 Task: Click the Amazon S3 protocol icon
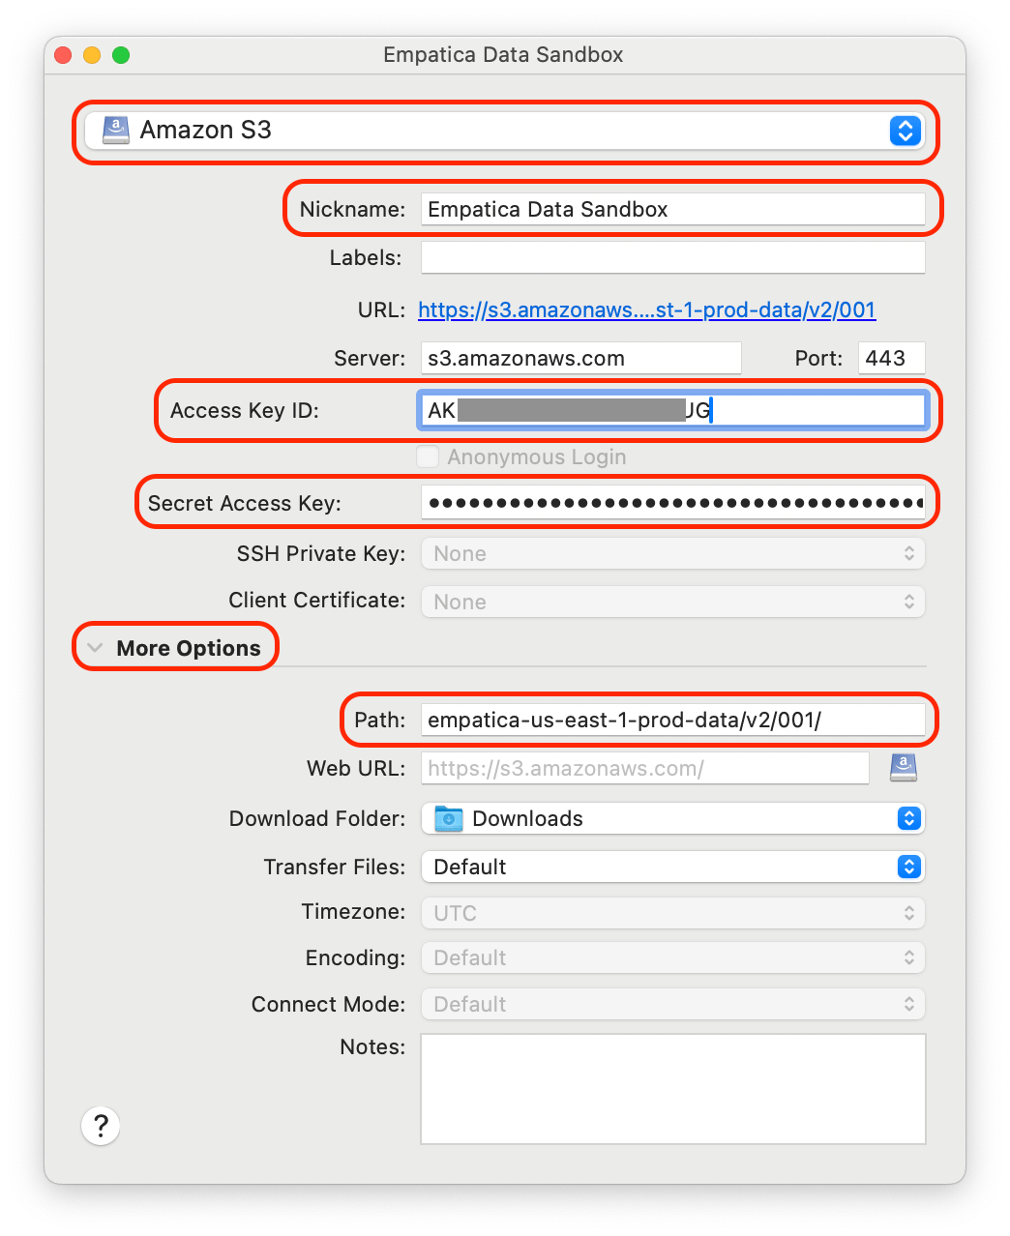click(115, 130)
